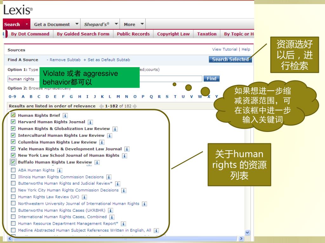Open the Help link
The image size is (325, 243).
click(246, 49)
